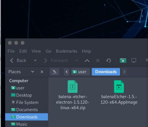Click the Stop loading X icon
This screenshot has width=148, height=127.
[x=98, y=60]
